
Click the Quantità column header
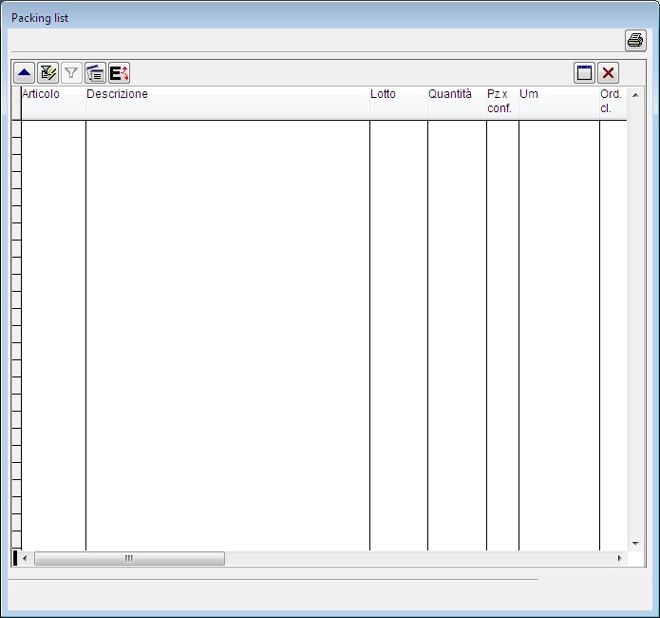pos(456,102)
